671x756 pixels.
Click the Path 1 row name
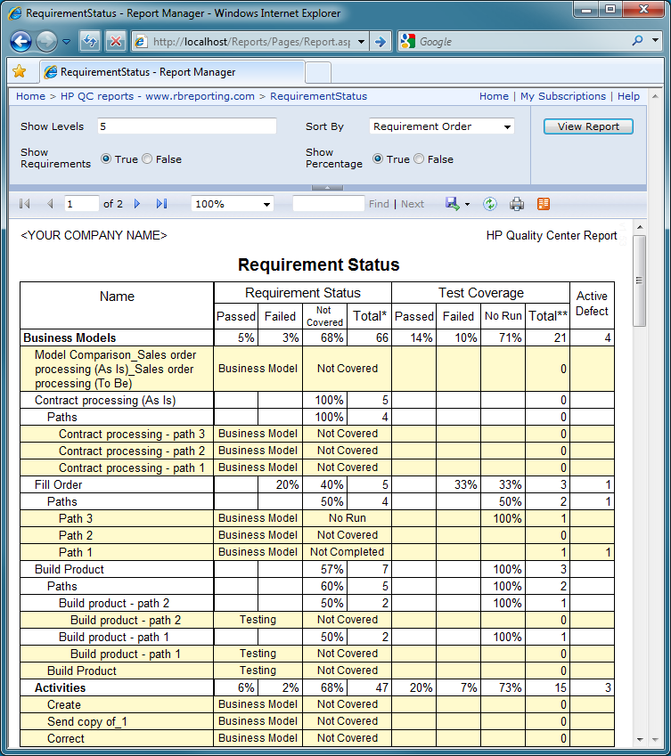pyautogui.click(x=75, y=552)
